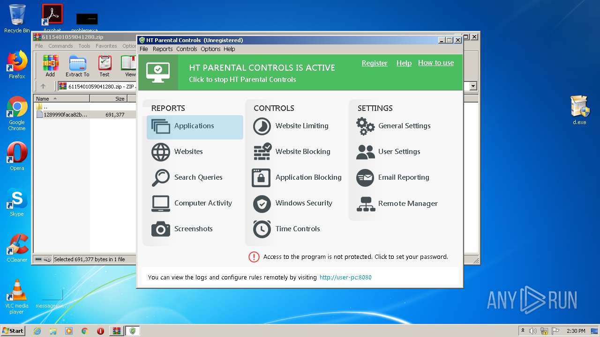This screenshot has height=337, width=600.
Task: Open Email Reporting envelope icon
Action: (x=365, y=178)
